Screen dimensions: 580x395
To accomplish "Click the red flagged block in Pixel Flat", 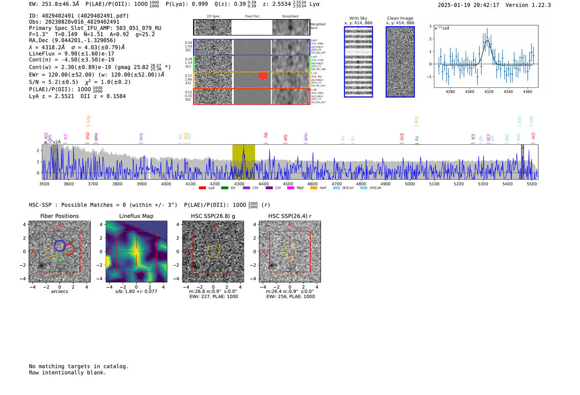I will pos(263,76).
